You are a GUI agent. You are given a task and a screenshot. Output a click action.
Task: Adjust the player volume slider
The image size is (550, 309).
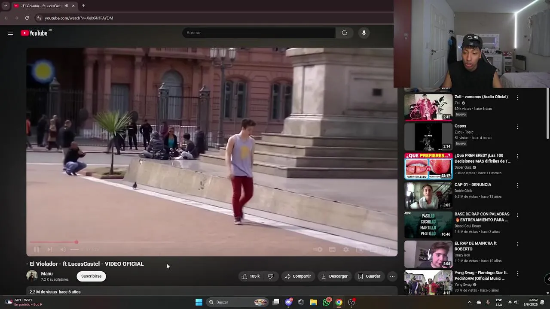coord(75,249)
